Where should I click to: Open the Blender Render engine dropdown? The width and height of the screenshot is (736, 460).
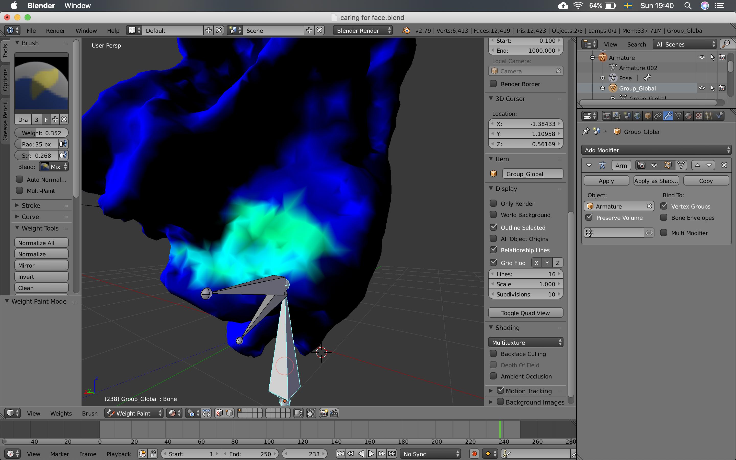point(363,30)
